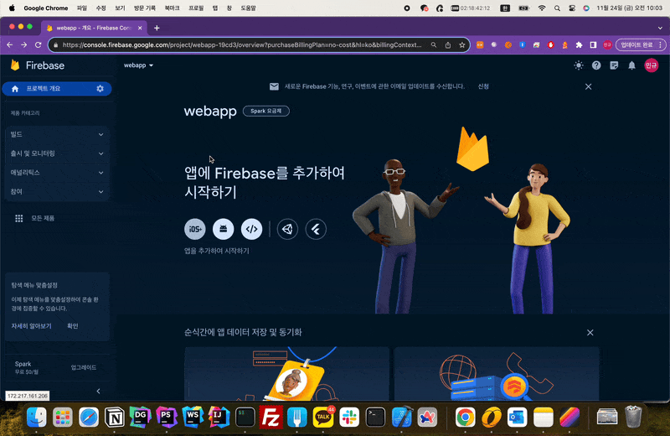Close the data storage and sync section

[590, 333]
